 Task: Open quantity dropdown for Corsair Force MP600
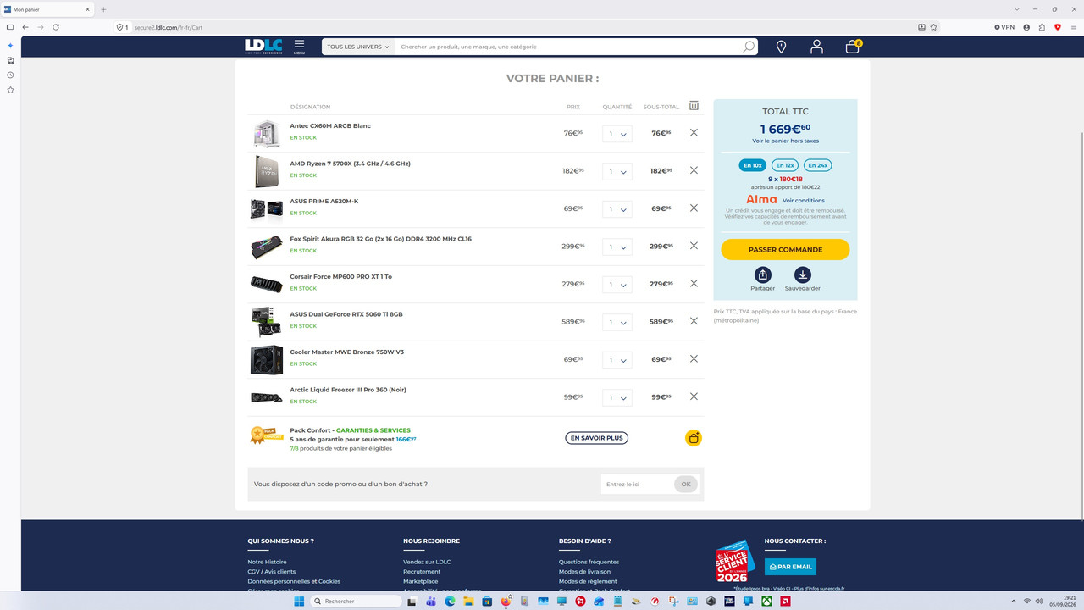pos(617,285)
